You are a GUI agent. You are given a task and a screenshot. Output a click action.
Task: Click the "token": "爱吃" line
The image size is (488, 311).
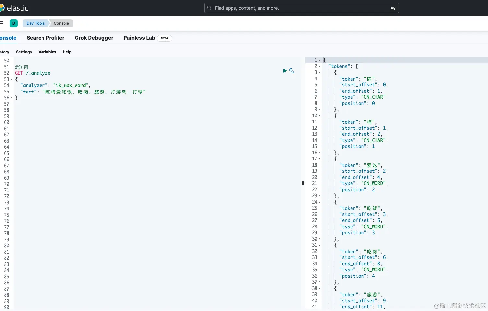pos(361,165)
